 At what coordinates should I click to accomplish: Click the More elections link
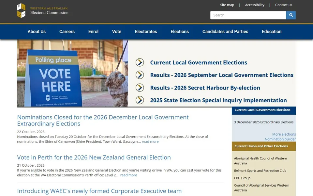(x=284, y=134)
